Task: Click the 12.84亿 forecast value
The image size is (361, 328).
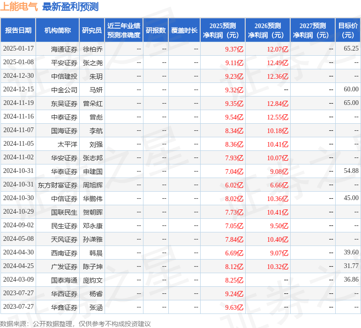Action: 278,104
